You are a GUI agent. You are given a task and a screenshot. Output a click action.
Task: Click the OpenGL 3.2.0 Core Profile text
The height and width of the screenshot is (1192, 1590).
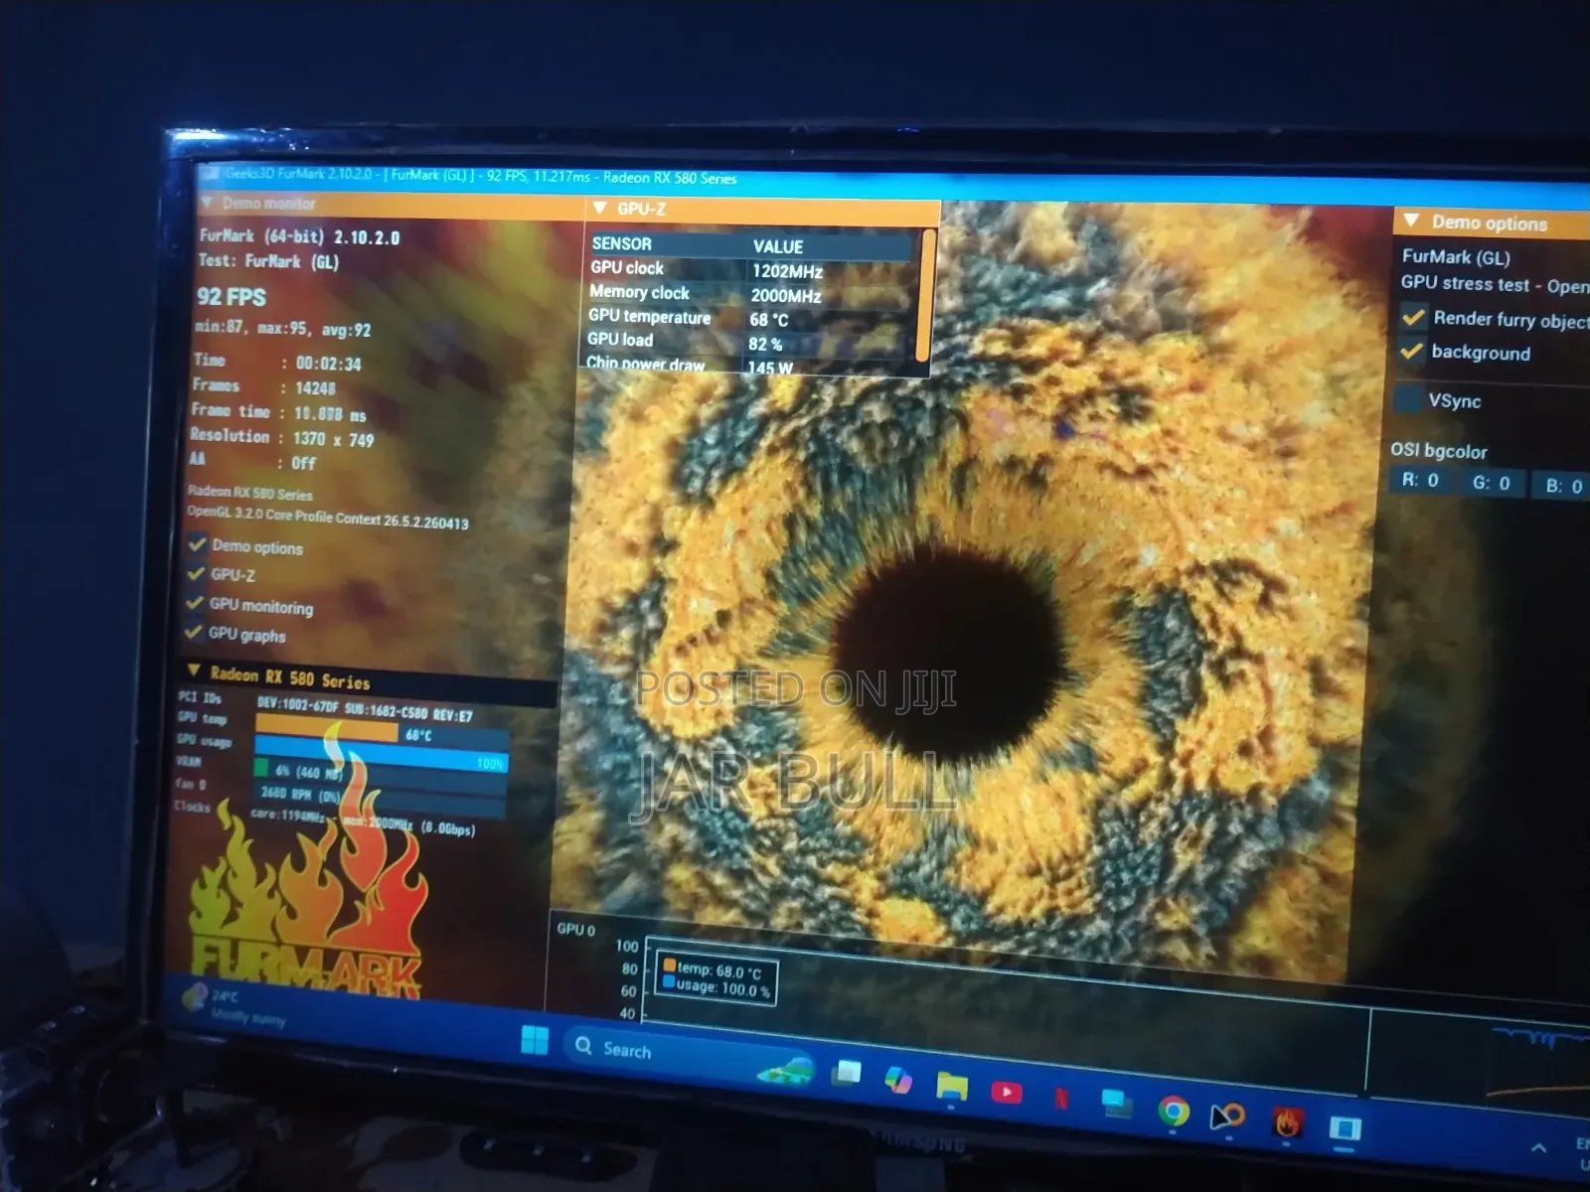pyautogui.click(x=327, y=518)
